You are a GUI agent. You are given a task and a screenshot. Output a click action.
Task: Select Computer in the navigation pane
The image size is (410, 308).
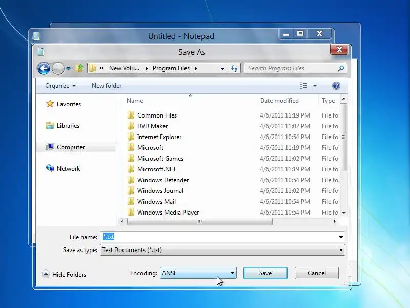tap(76, 147)
